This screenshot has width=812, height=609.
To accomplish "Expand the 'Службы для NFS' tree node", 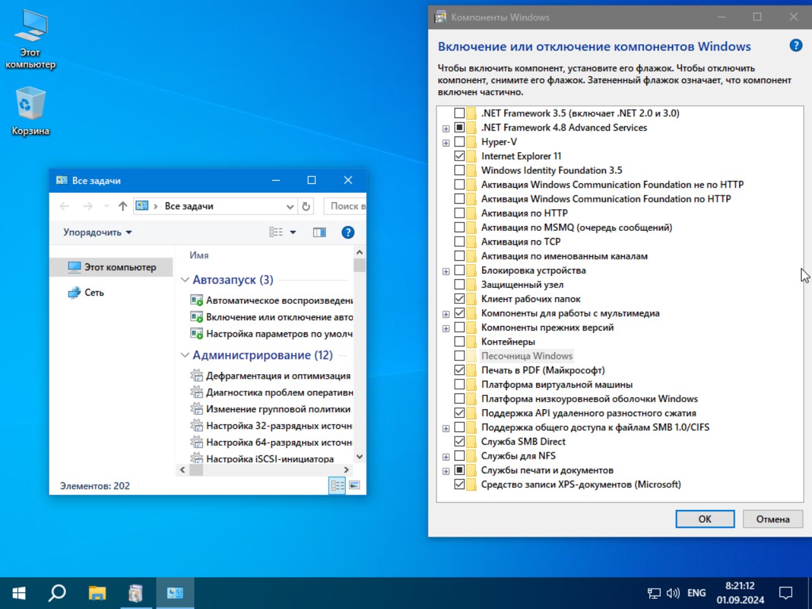I will coord(446,457).
